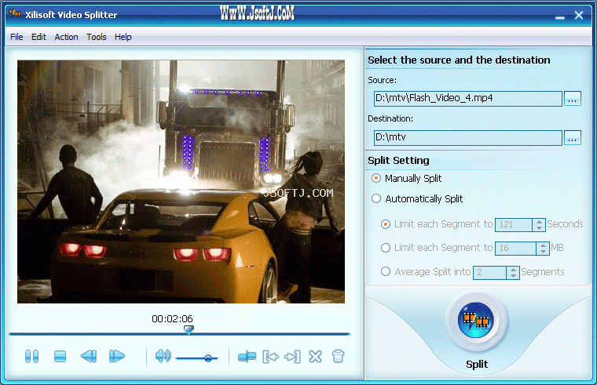
Task: Click the Destination path field
Action: coord(468,137)
